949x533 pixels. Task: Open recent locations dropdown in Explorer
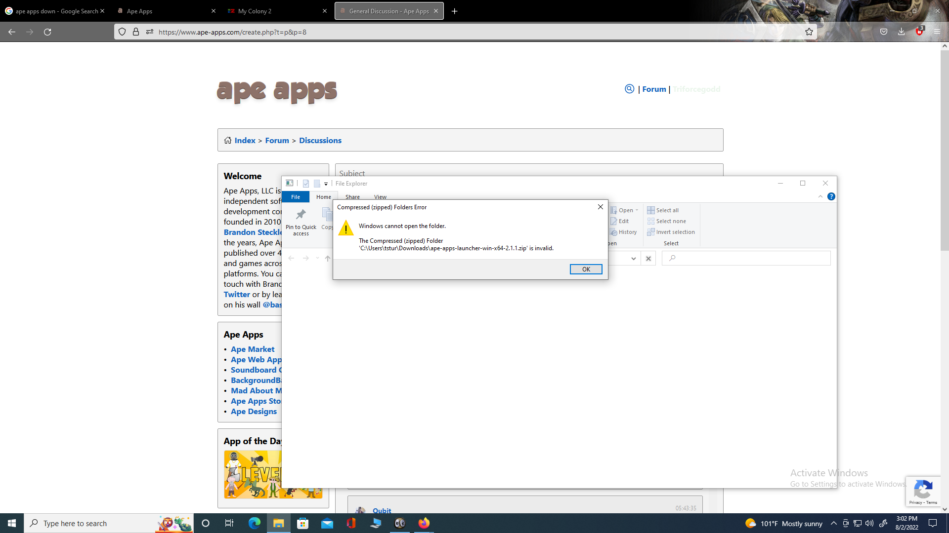pyautogui.click(x=317, y=258)
